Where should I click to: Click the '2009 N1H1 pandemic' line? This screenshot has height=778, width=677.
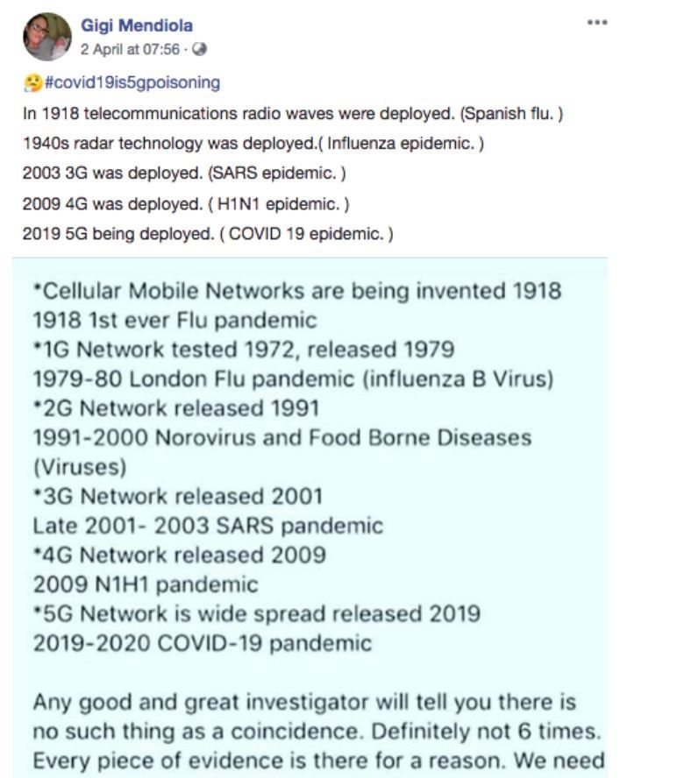point(146,583)
